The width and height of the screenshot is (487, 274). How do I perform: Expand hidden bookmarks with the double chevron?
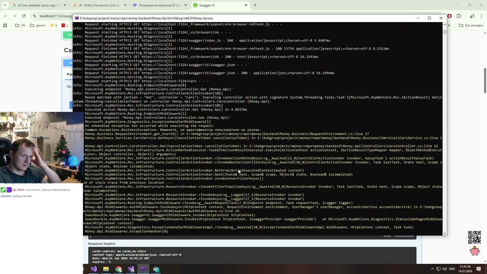[x=449, y=25]
